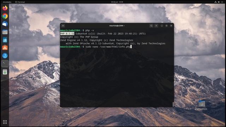Click highlighted text PHP 8.1.12
The width and height of the screenshot is (226, 127).
[x=67, y=34]
